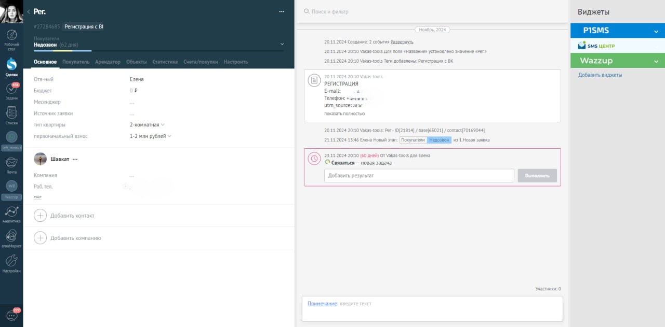Click the Добавить виджеты link

(600, 75)
